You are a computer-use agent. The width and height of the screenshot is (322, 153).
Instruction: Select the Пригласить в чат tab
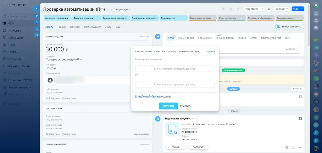(271, 38)
